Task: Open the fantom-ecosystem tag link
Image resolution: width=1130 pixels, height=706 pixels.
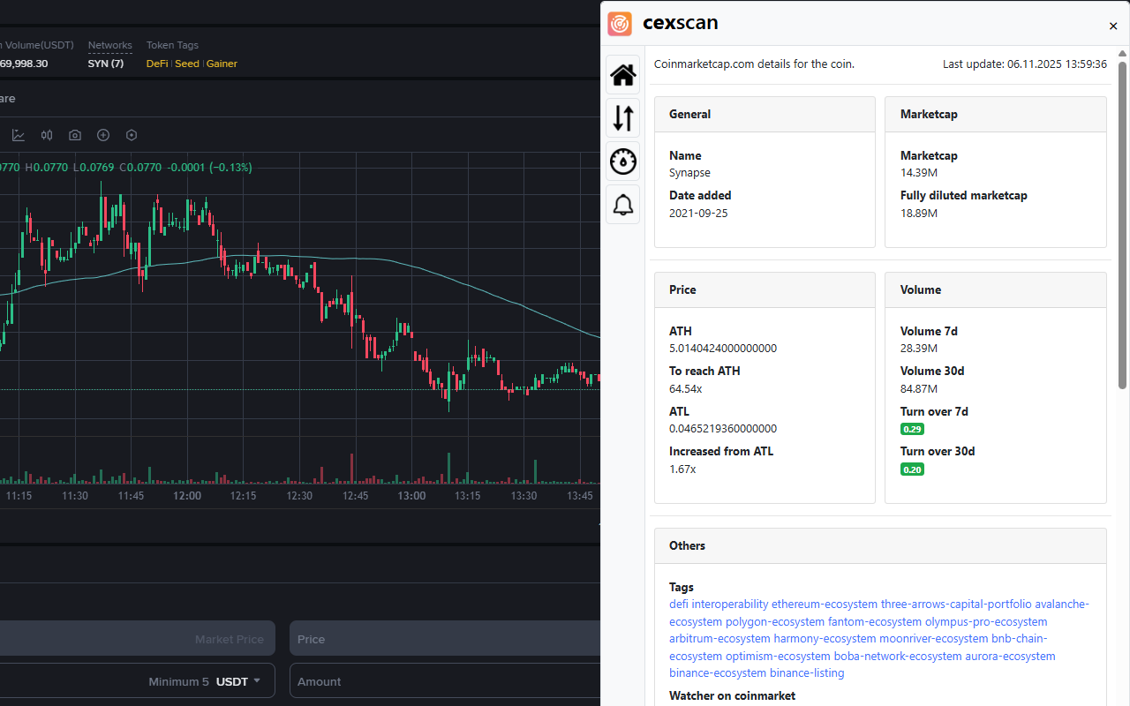Action: click(x=875, y=621)
